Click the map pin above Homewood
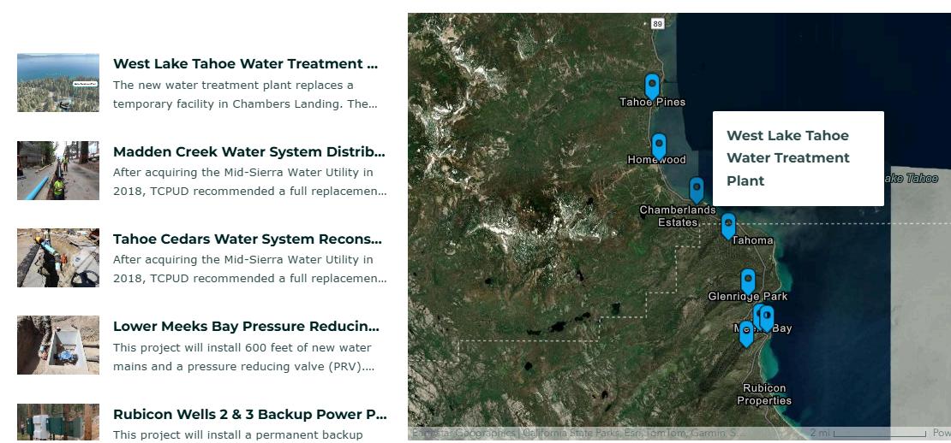The width and height of the screenshot is (951, 443). point(659,146)
